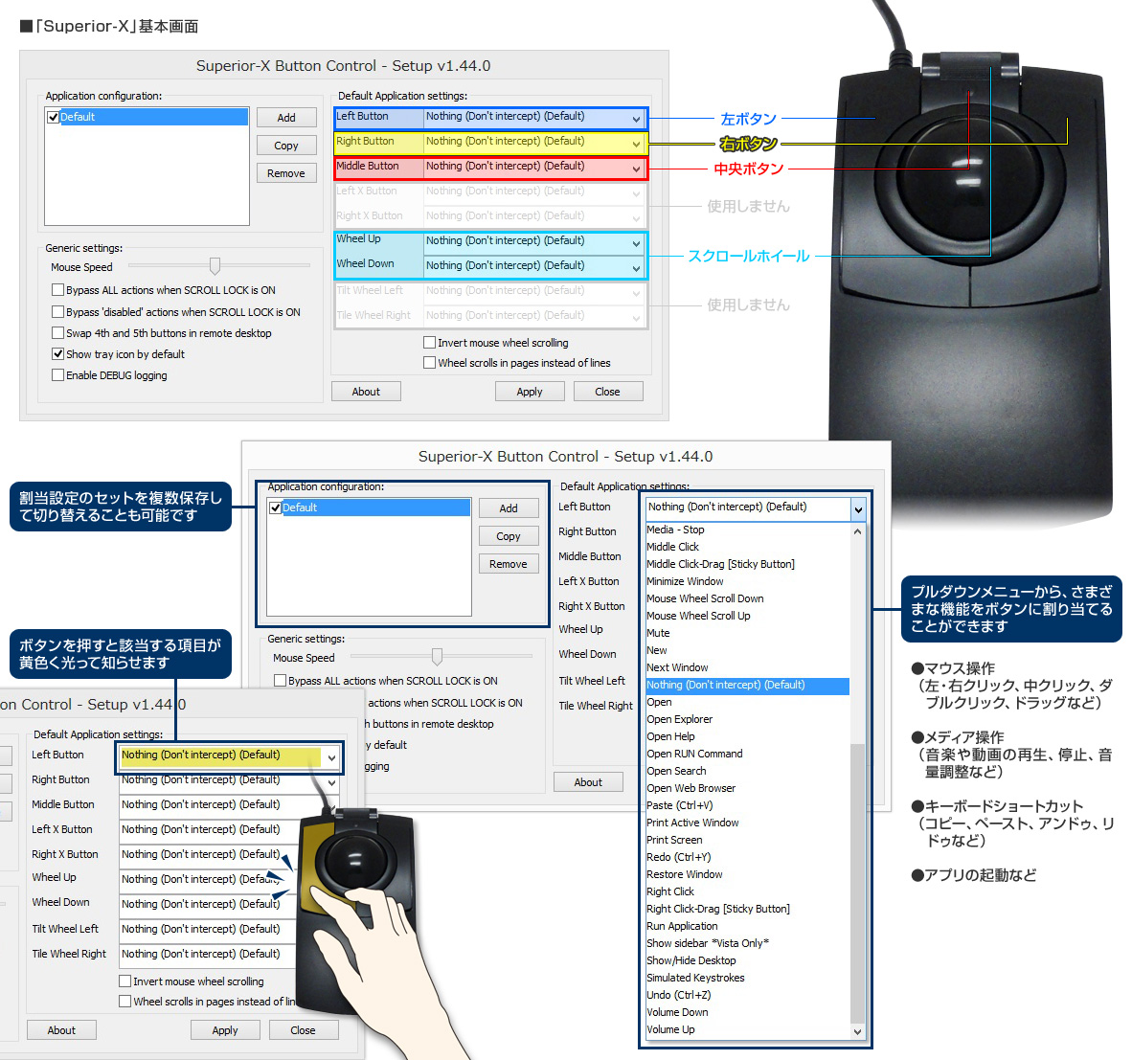1132x1060 pixels.
Task: Check Invert mouse wheel scrolling in upper window
Action: pyautogui.click(x=430, y=342)
